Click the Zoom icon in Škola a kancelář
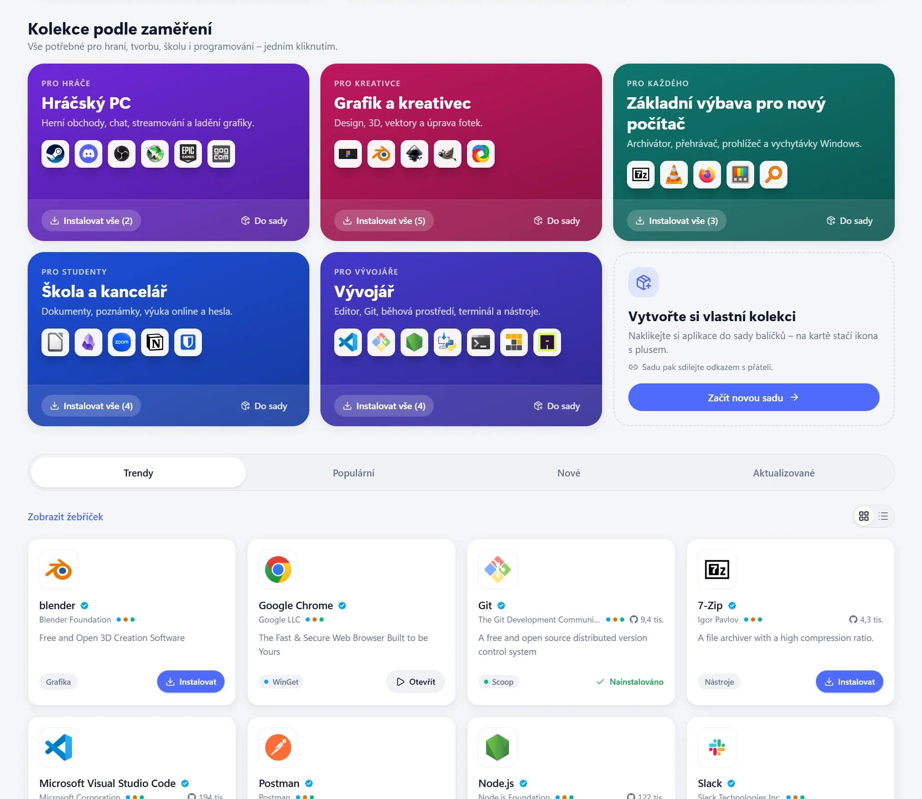 [x=122, y=342]
